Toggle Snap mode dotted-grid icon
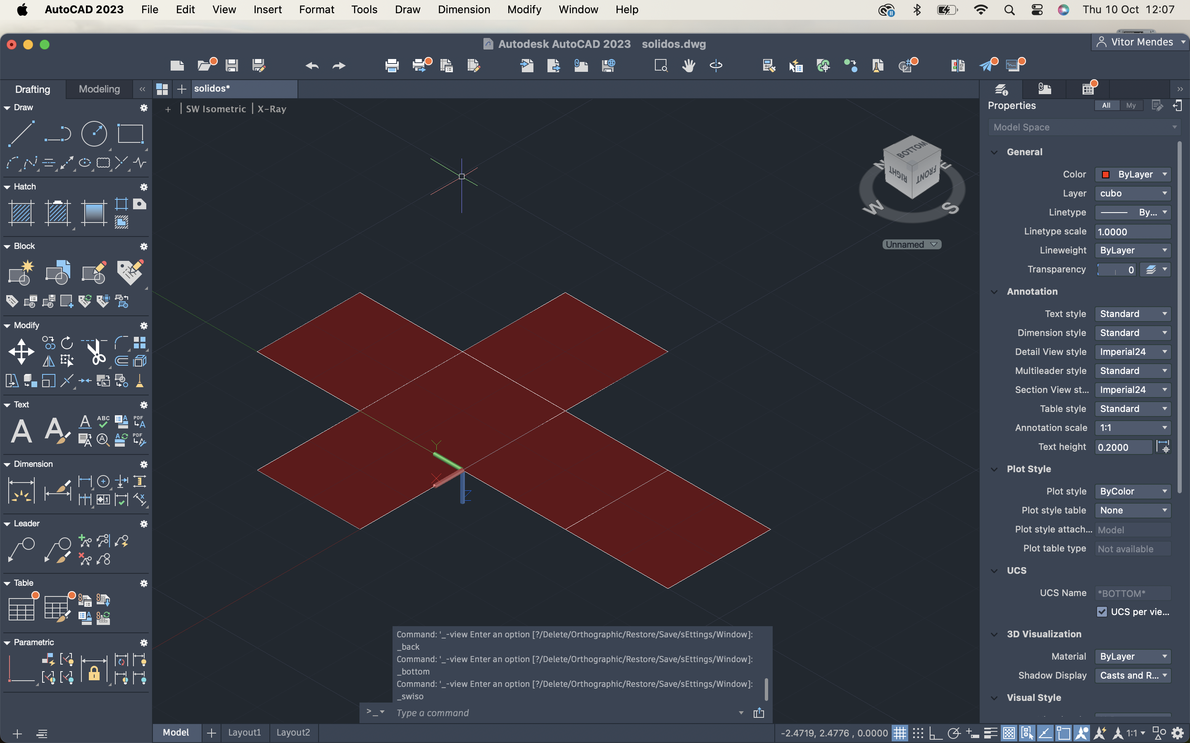Viewport: 1190px width, 743px height. [x=918, y=733]
